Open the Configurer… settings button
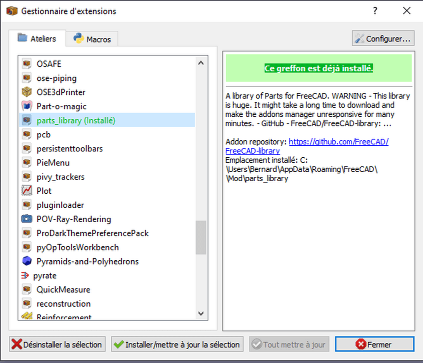The image size is (423, 363). point(383,38)
